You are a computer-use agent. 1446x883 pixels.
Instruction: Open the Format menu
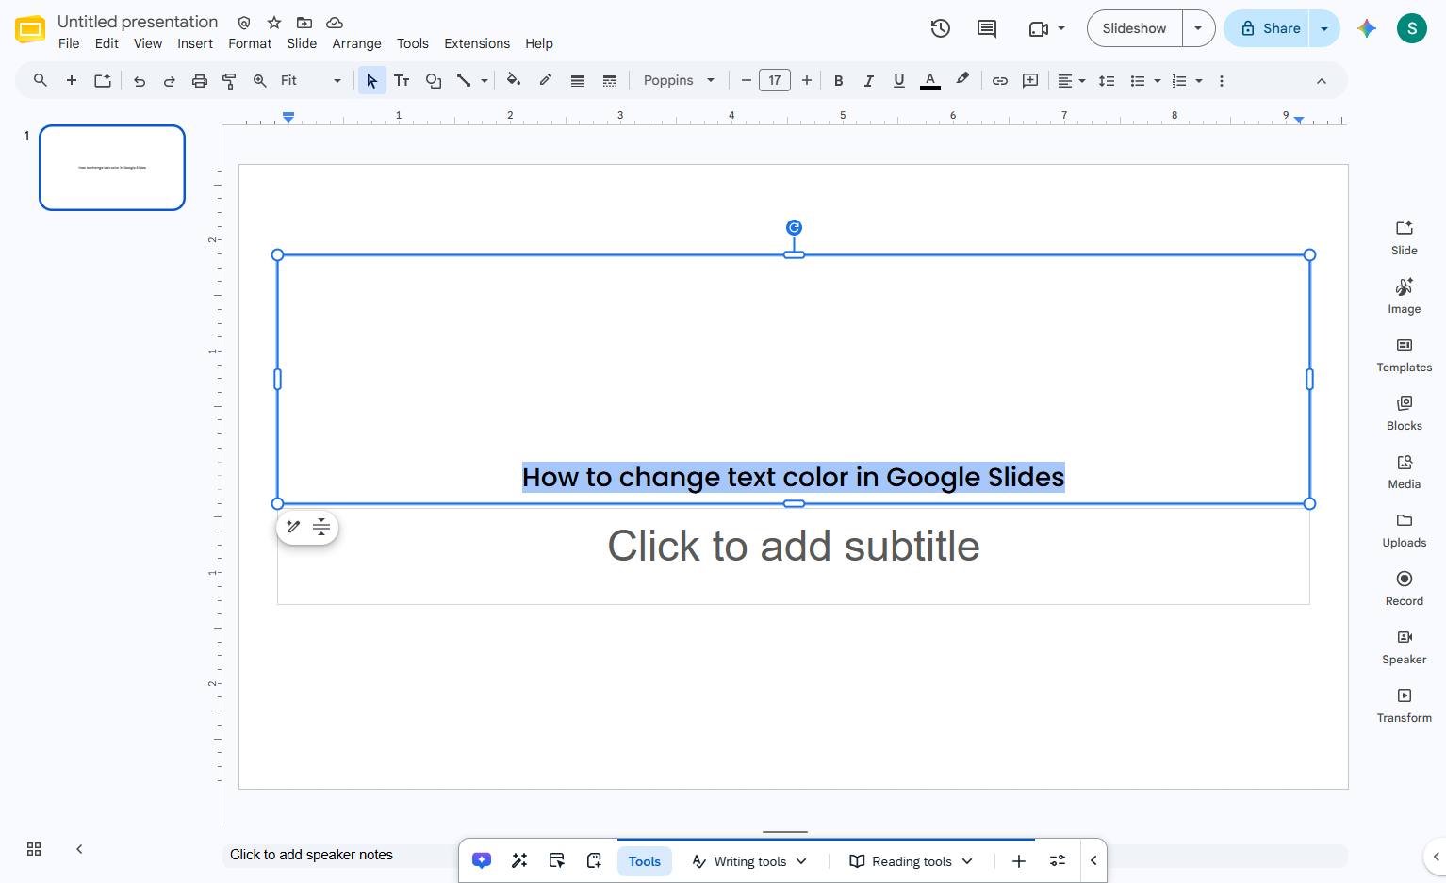point(250,43)
